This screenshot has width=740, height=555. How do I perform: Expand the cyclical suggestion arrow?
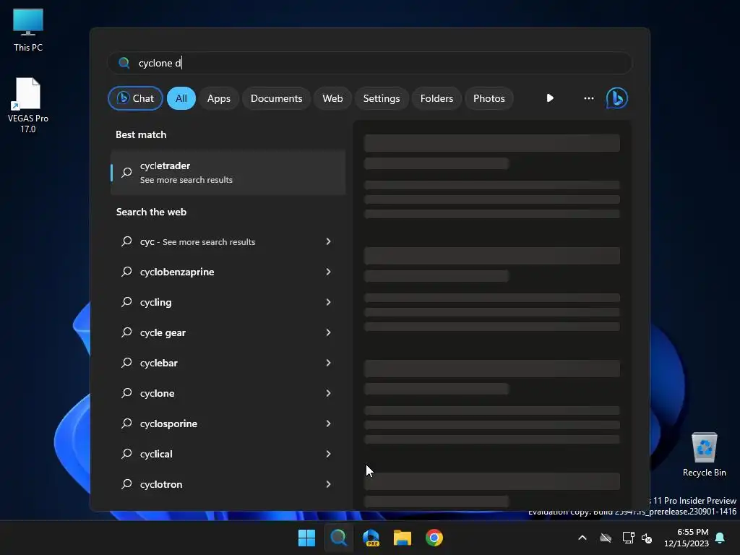tap(329, 454)
